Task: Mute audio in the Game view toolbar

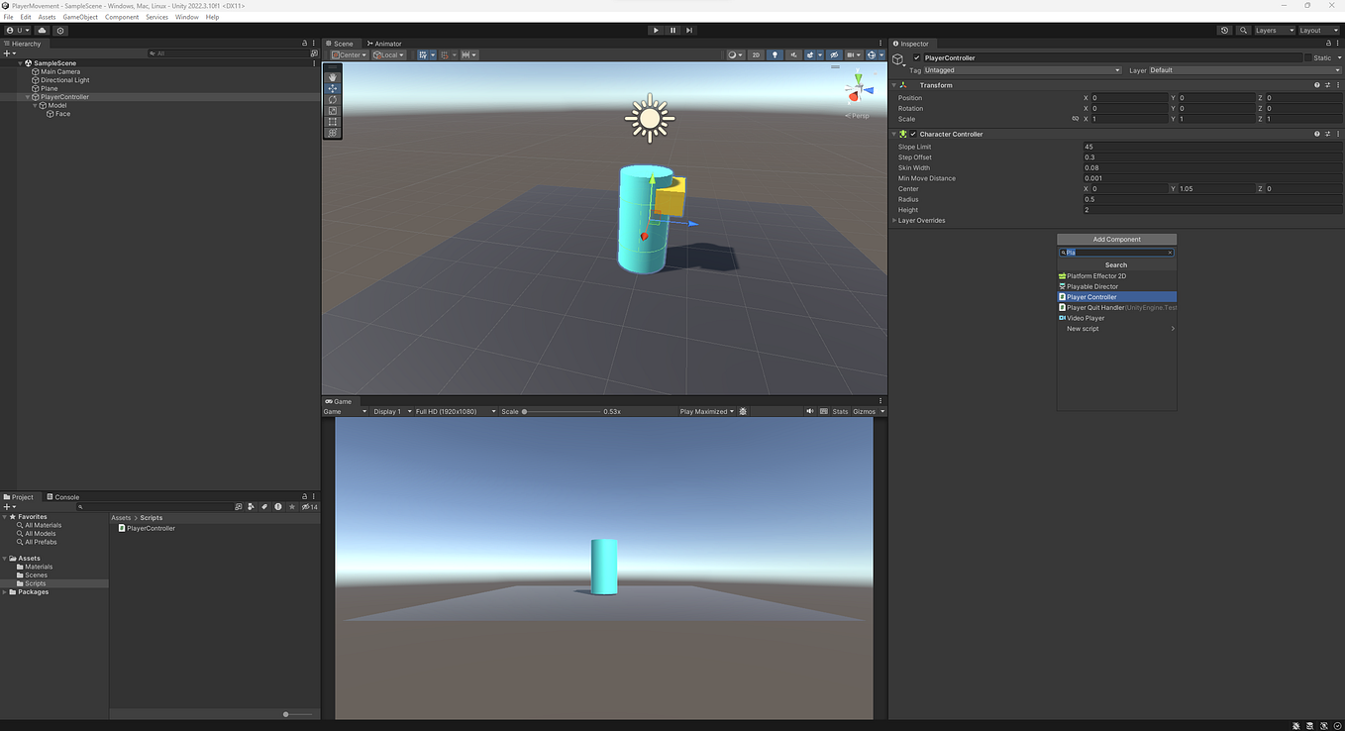Action: 809,411
